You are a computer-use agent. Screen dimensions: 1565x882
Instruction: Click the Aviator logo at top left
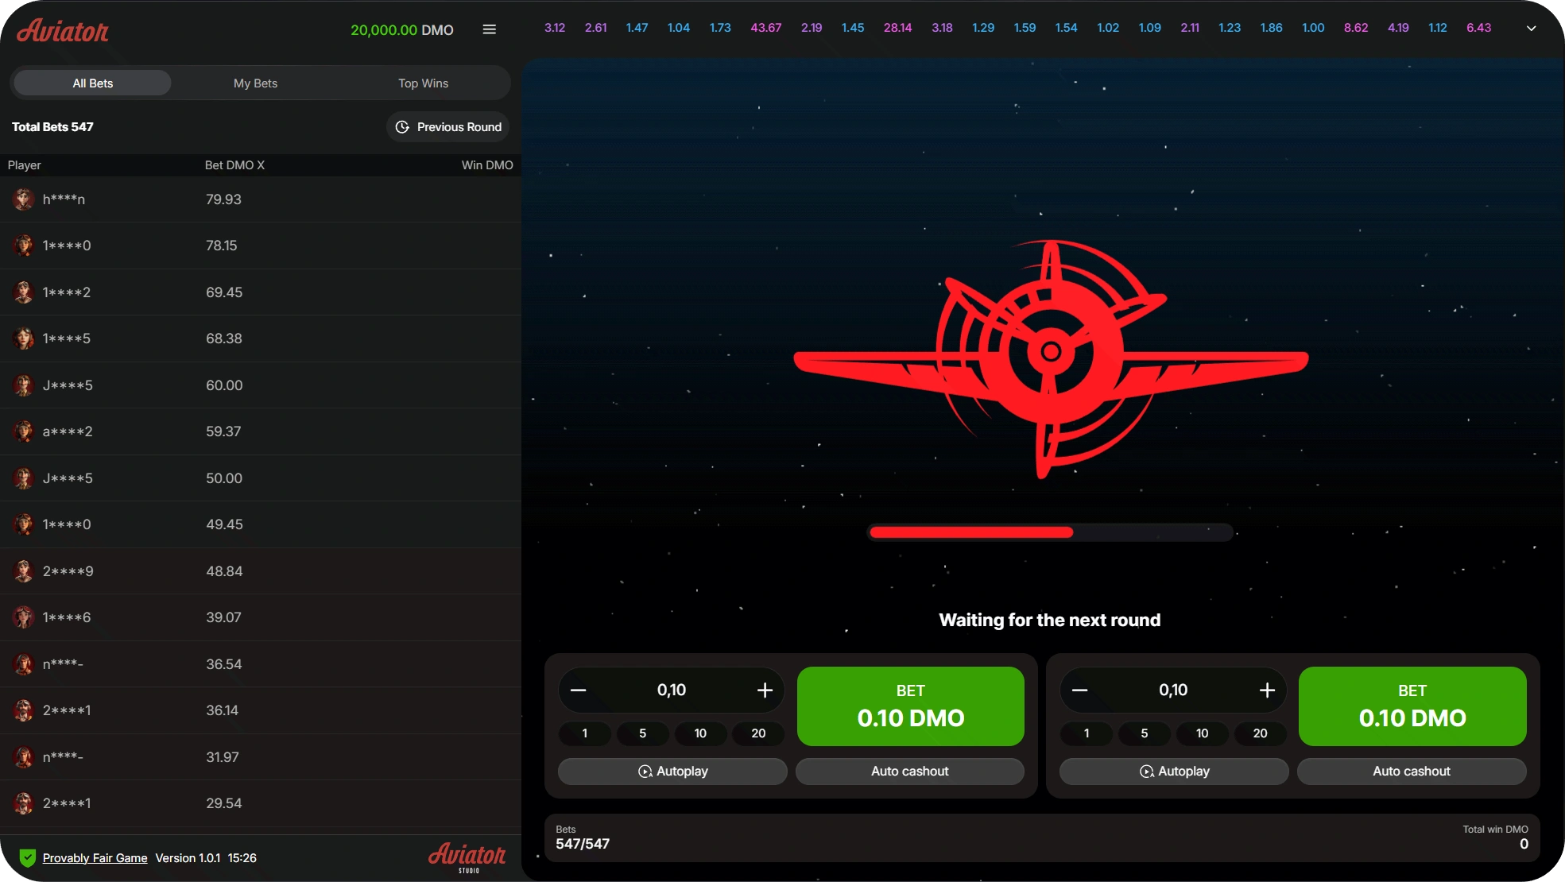(63, 31)
